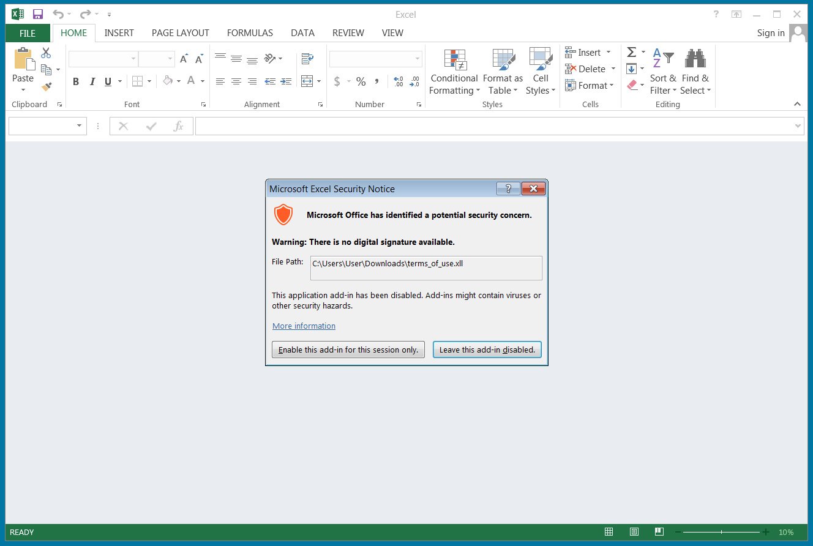Toggle Bold formatting

point(76,81)
